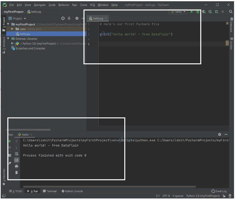Screen dimensions: 239x200
Task: Select hello.py in the project tree
Action: (46, 34)
